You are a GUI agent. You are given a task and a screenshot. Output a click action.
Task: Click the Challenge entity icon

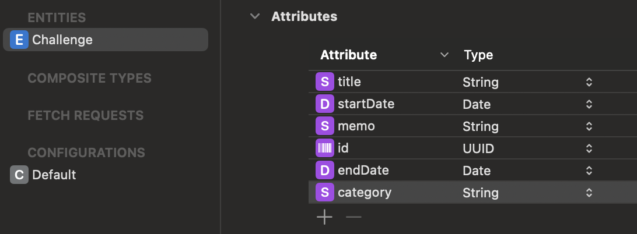pyautogui.click(x=19, y=40)
